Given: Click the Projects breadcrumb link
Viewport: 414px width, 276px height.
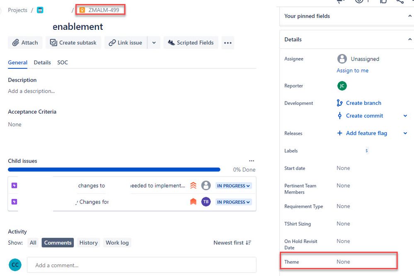Looking at the screenshot, I should coord(17,10).
